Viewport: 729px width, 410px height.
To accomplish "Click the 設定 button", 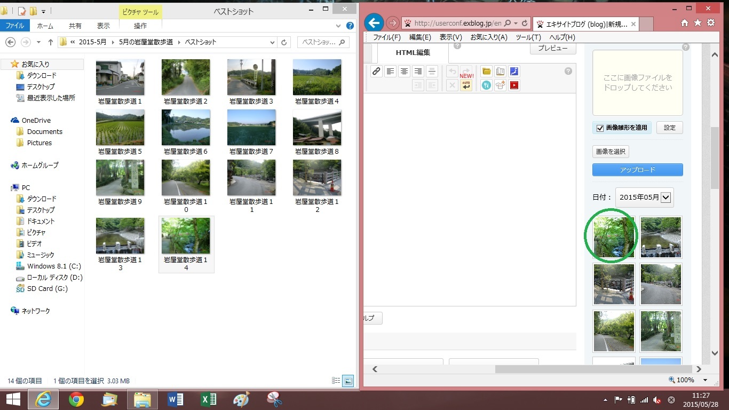I will point(670,128).
